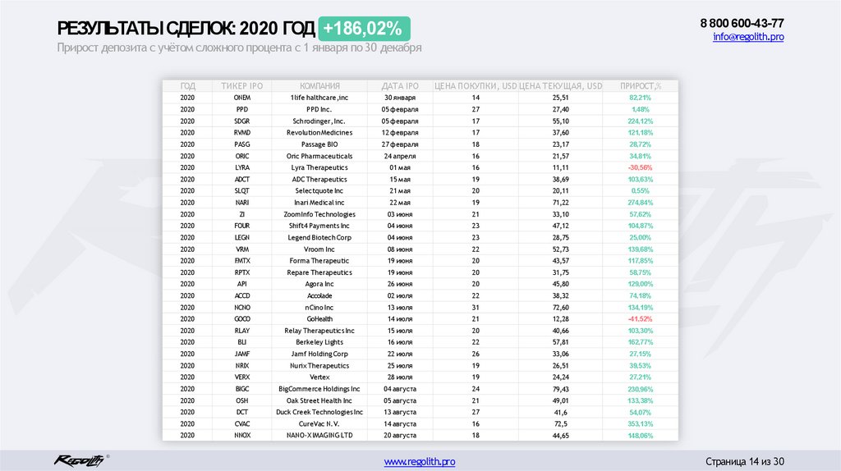Click current price 79,43 for BIGC
This screenshot has height=471, width=841.
coord(560,389)
